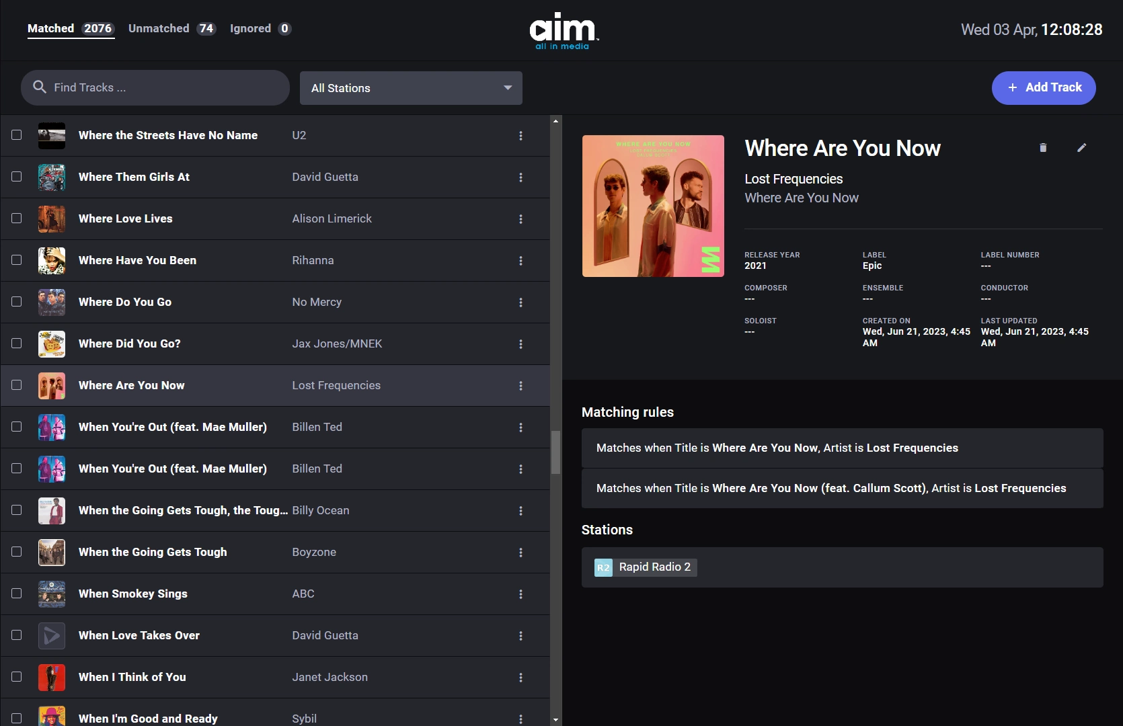The image size is (1123, 726).
Task: Click the Add Track button
Action: (1044, 88)
